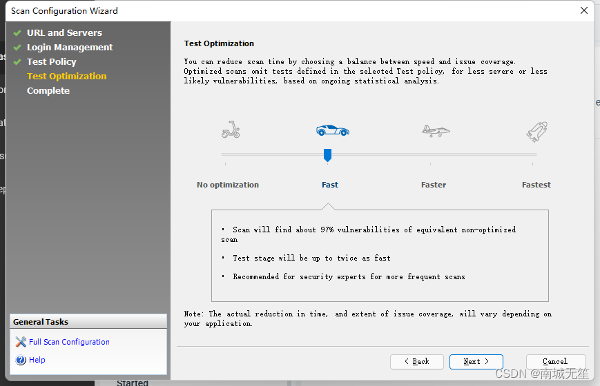This screenshot has width=600, height=386.
Task: Click the Next button
Action: pos(476,362)
